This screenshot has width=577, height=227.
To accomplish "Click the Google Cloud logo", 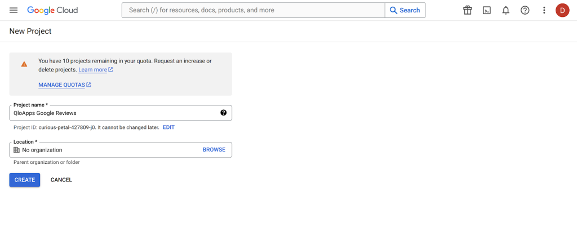I will 52,10.
